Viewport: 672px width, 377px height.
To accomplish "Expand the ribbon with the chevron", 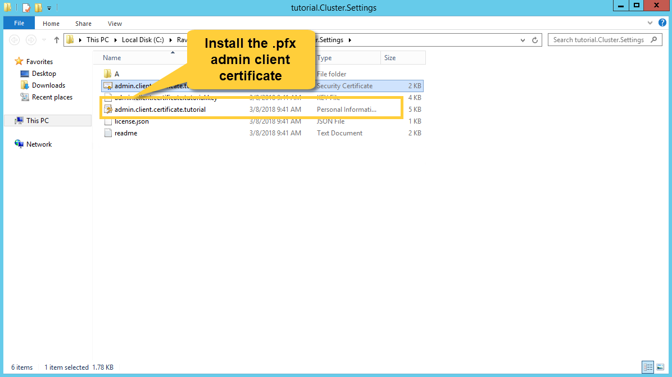I will (650, 22).
